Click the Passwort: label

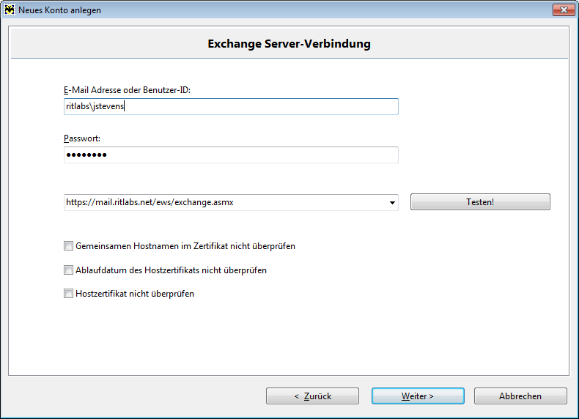[x=82, y=138]
